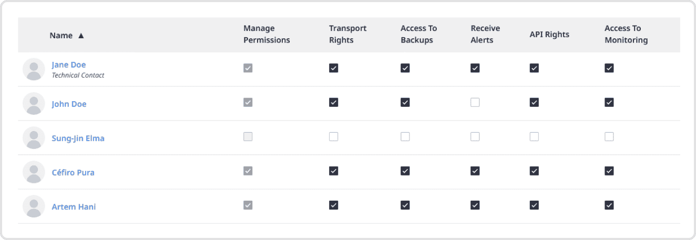The height and width of the screenshot is (240, 696).
Task: Click Céfiro Pura's avatar icon
Action: coord(34,172)
